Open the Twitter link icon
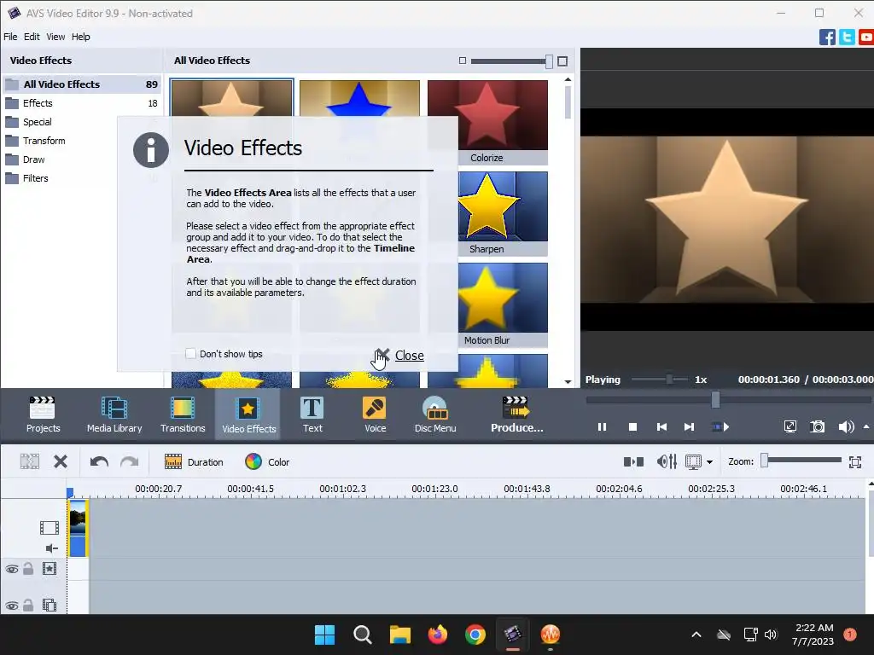 point(847,38)
